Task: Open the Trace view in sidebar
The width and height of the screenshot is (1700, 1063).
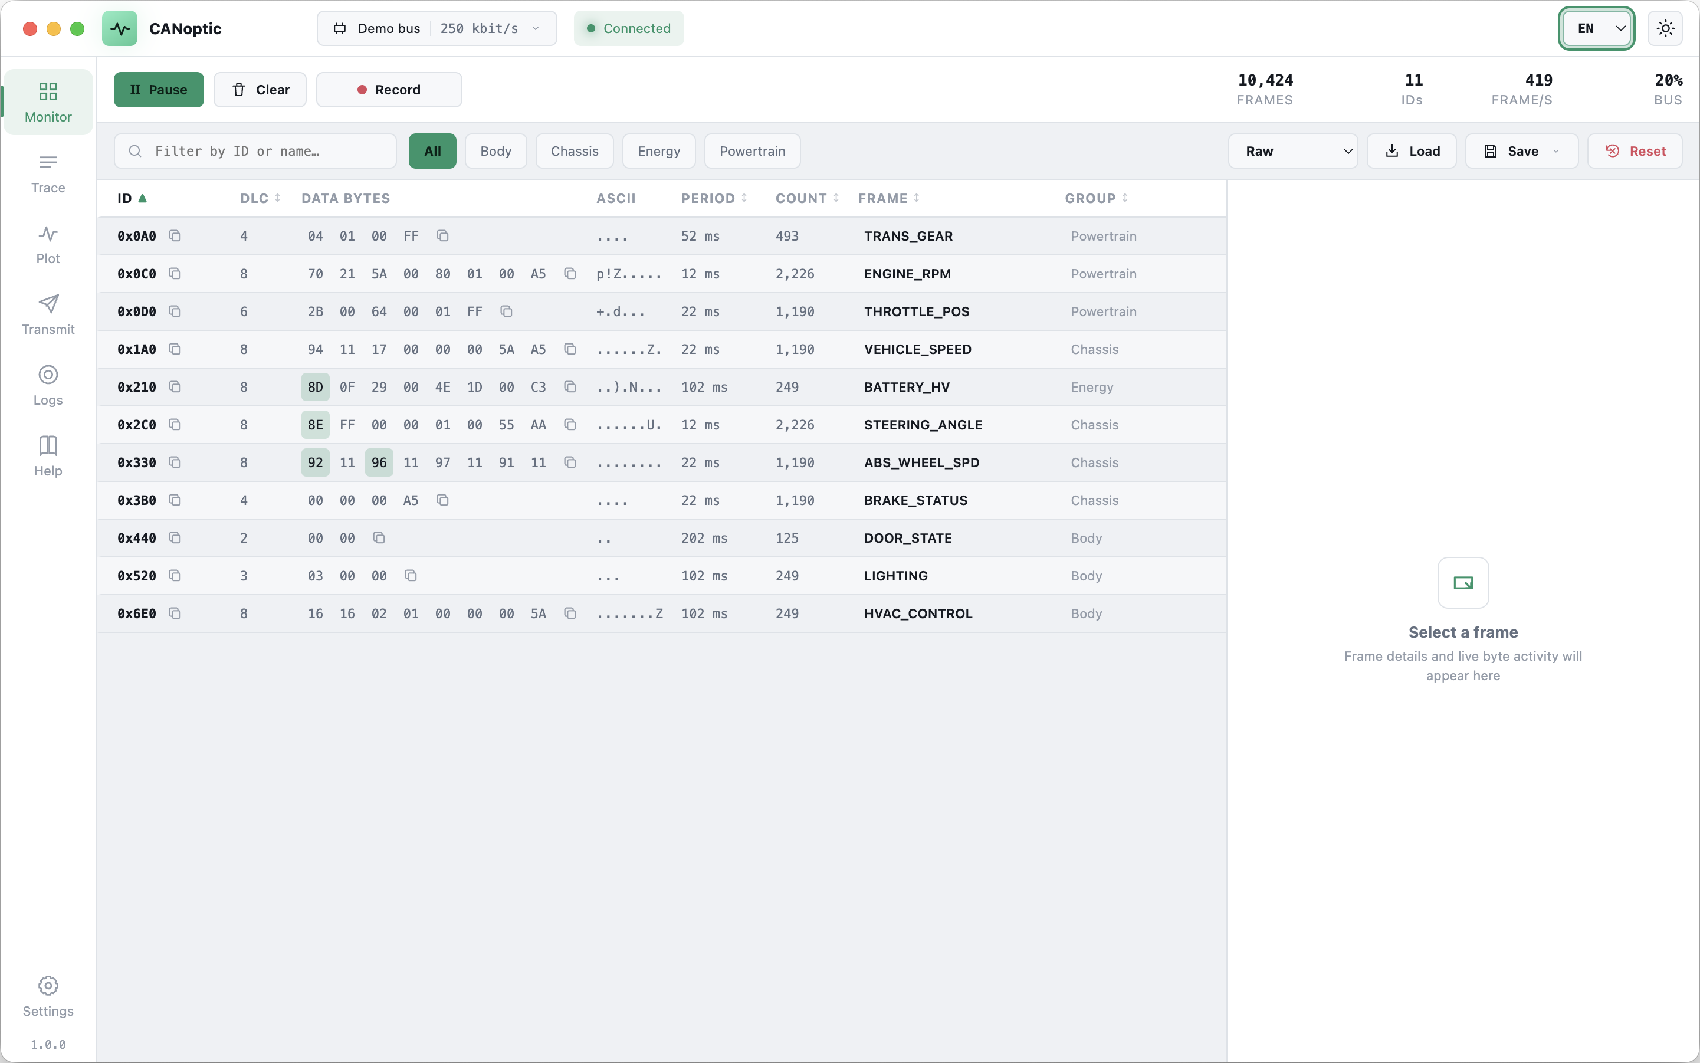Action: (x=48, y=173)
